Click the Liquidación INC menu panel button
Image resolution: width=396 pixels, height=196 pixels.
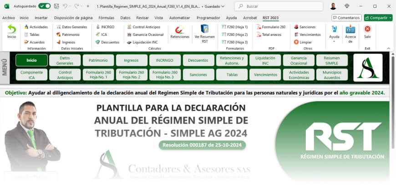coord(265,60)
